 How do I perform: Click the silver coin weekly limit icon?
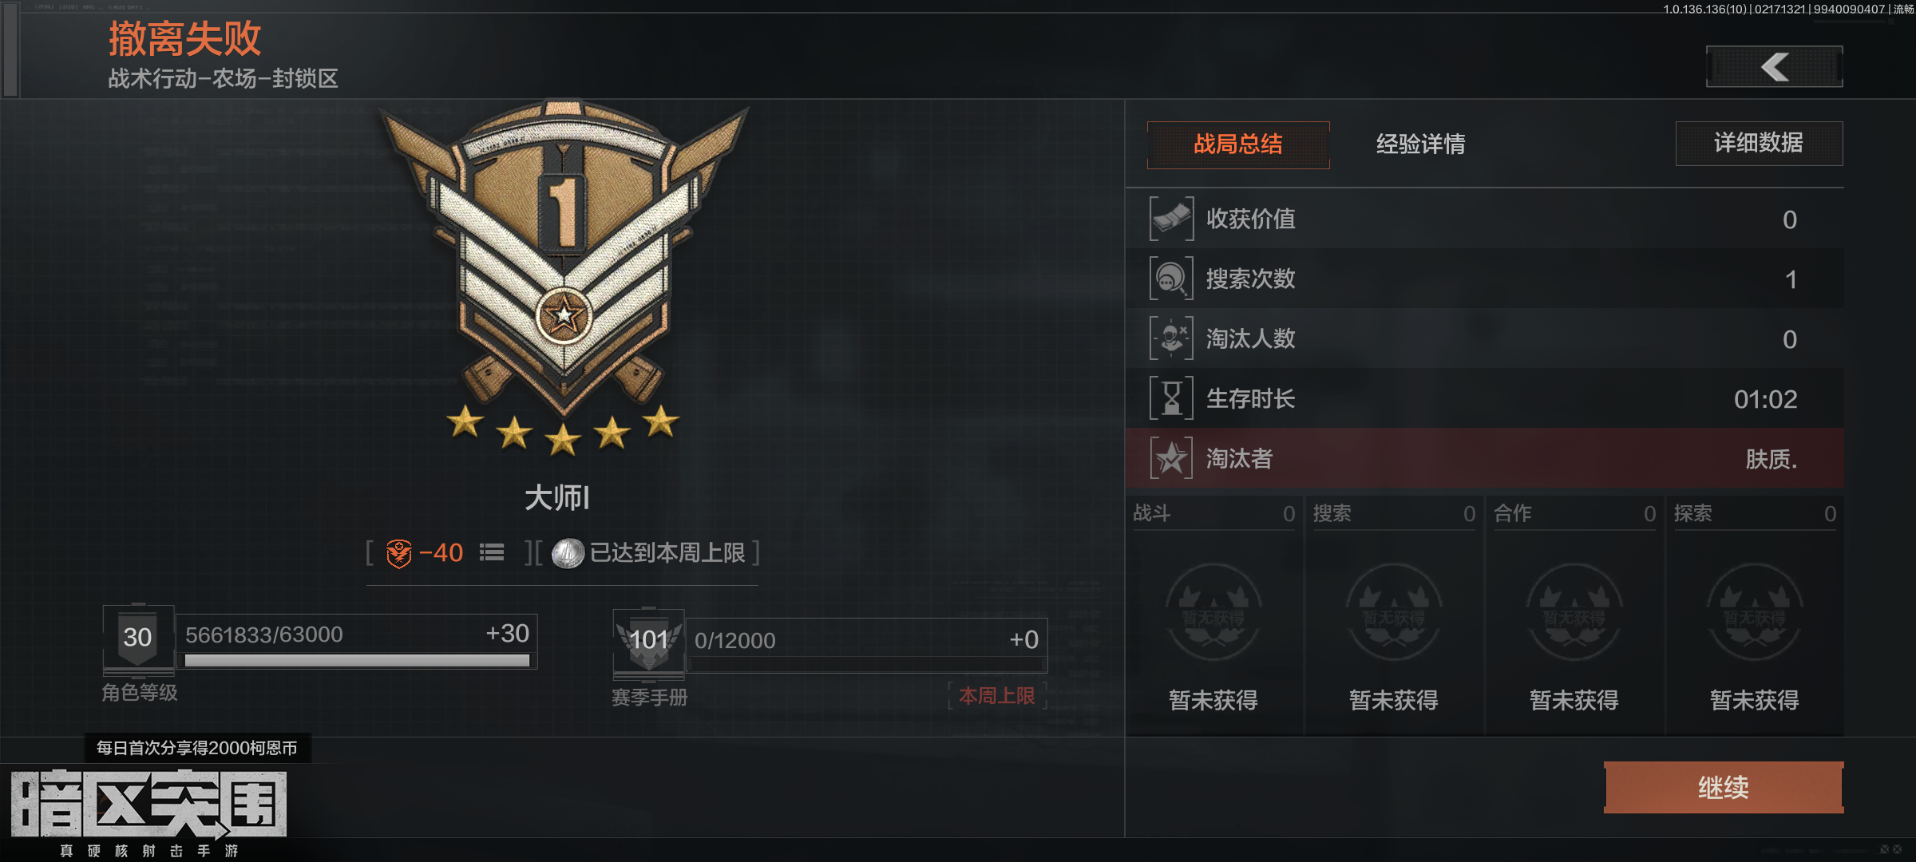[568, 553]
